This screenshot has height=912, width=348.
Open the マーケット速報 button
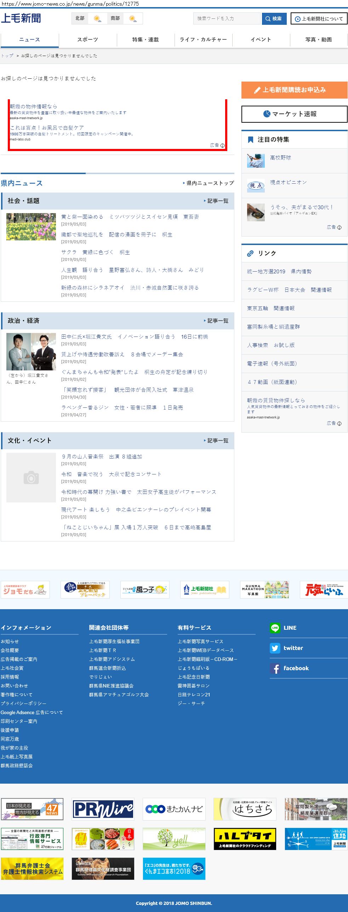pyautogui.click(x=294, y=114)
